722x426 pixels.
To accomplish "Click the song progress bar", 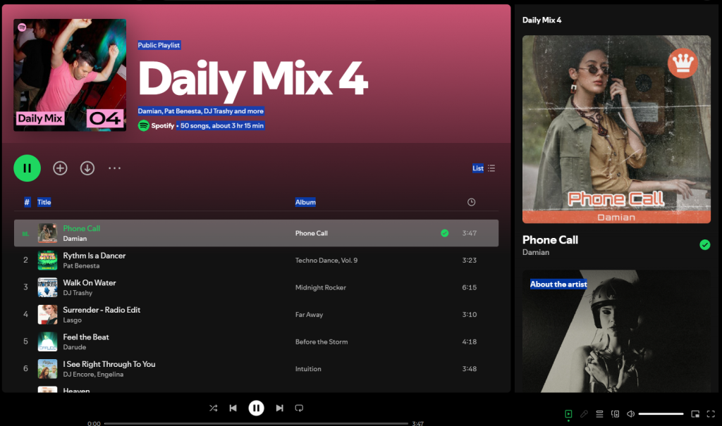I will (x=256, y=423).
